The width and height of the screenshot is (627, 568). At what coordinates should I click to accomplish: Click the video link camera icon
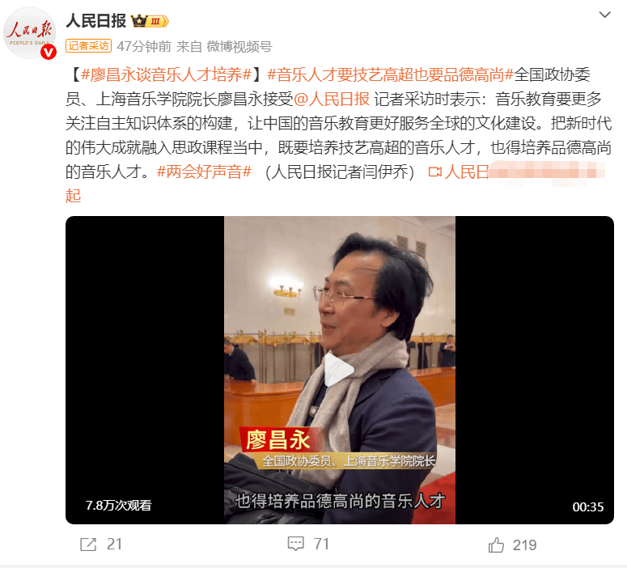click(435, 172)
